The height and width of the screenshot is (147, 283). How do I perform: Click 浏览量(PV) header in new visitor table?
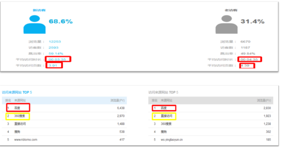(x=117, y=100)
